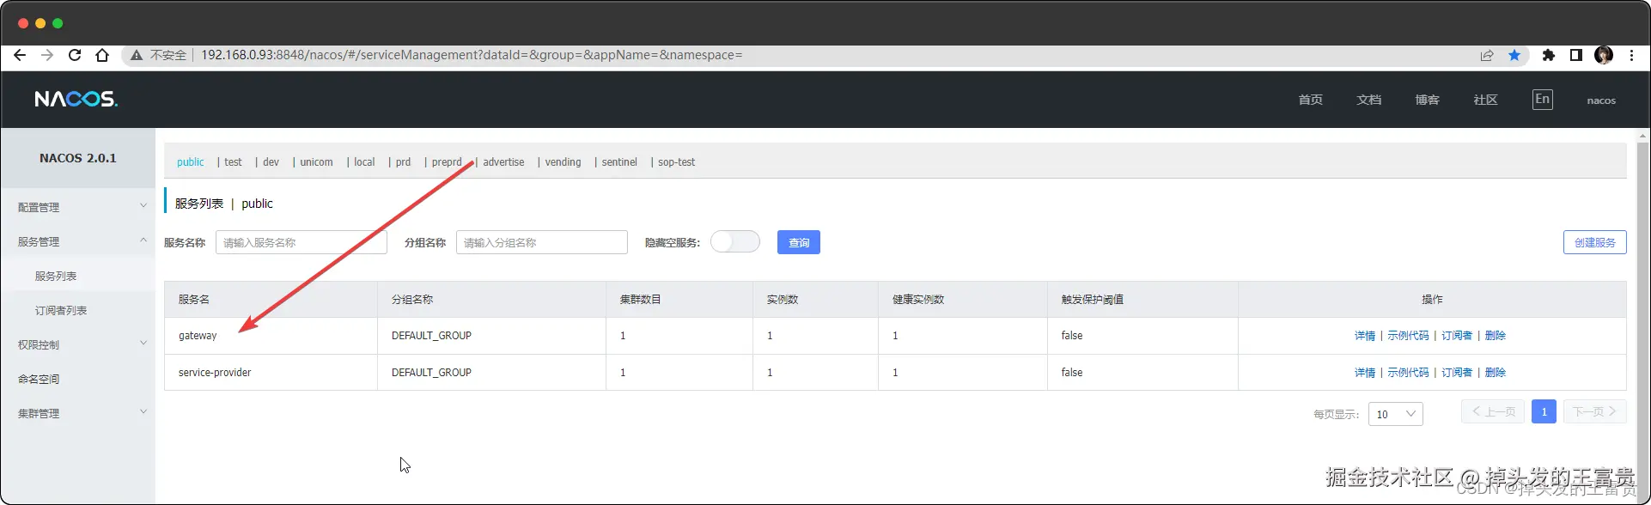Open page size dropdown showing 10
The height and width of the screenshot is (505, 1651).
coord(1395,414)
